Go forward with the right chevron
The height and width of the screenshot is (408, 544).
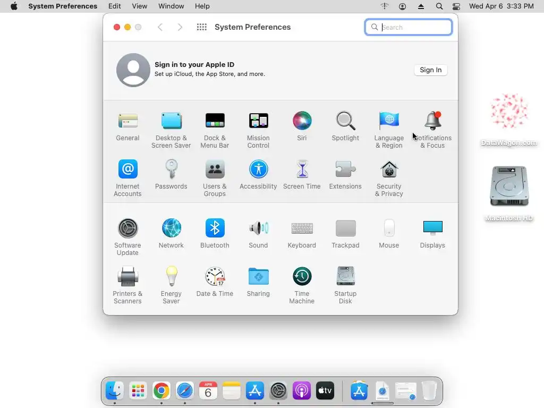point(180,27)
